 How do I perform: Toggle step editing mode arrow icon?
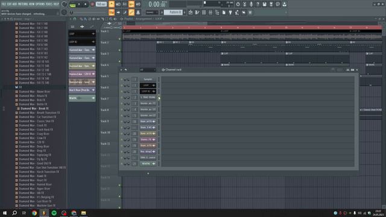coord(118,12)
